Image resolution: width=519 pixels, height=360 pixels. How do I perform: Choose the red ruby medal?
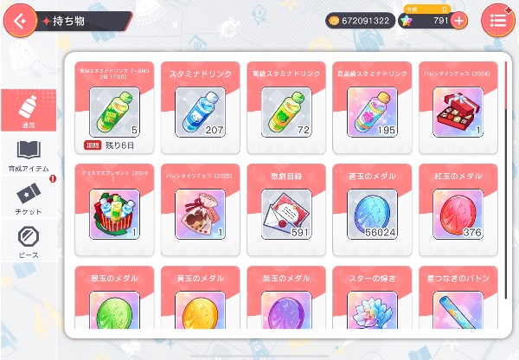pyautogui.click(x=458, y=210)
